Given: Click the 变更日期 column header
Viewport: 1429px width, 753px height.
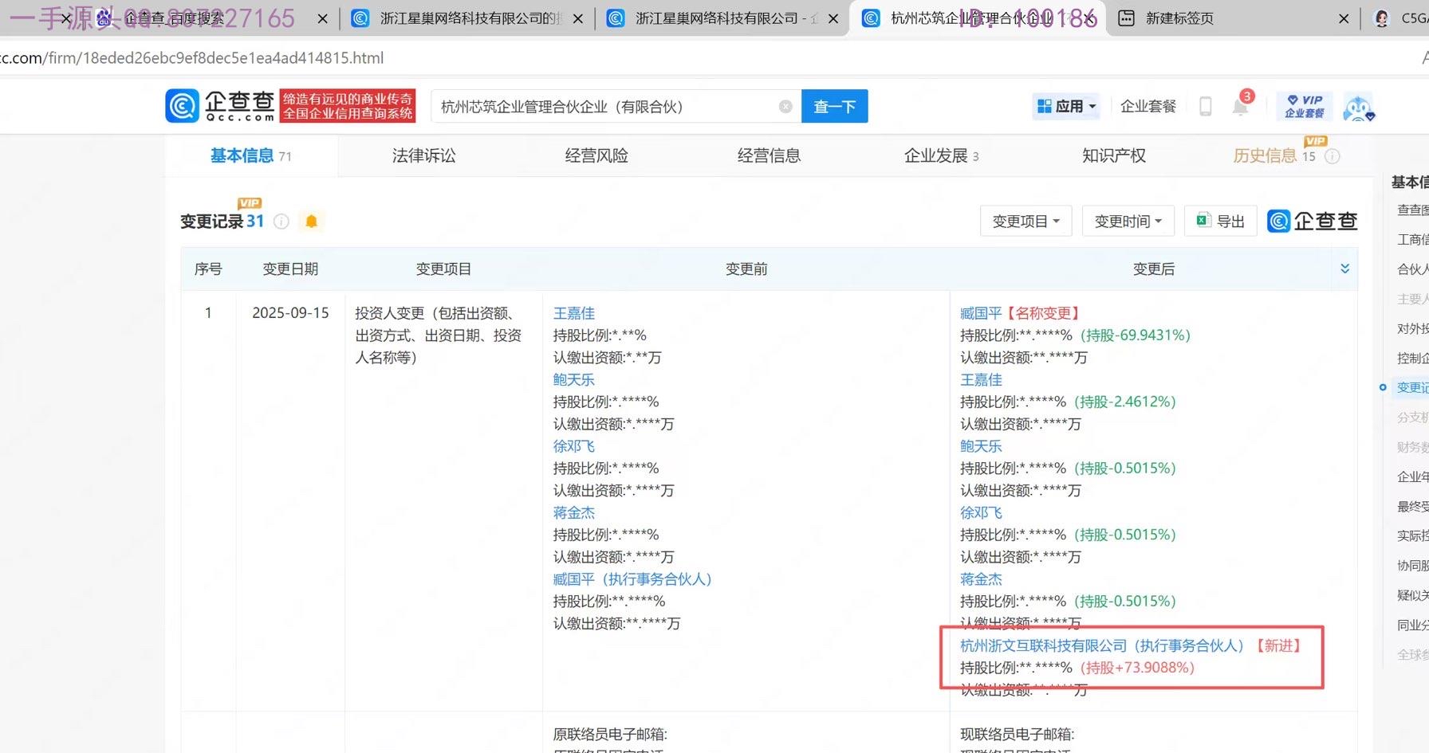Looking at the screenshot, I should pos(290,269).
